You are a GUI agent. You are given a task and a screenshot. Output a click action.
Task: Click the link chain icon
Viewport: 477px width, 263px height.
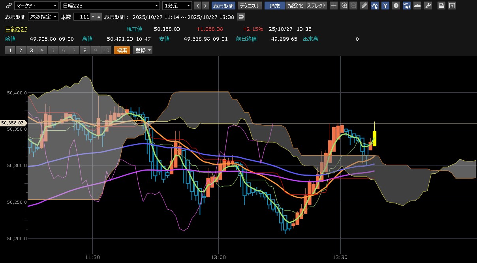pyautogui.click(x=9, y=6)
